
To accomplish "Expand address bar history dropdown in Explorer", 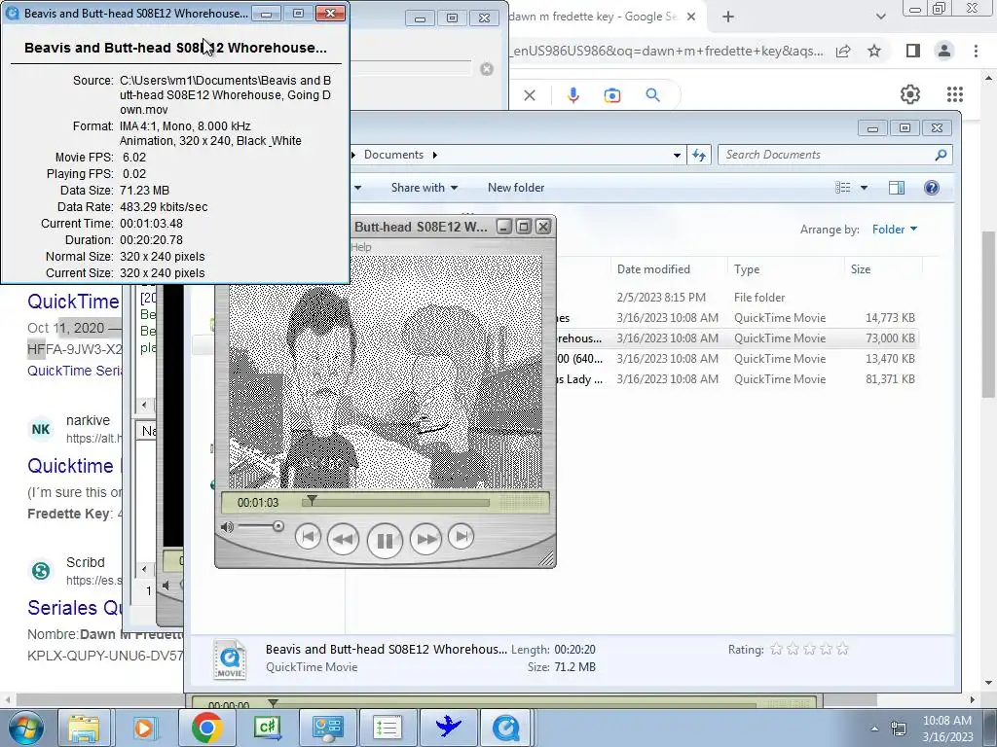I will point(677,155).
